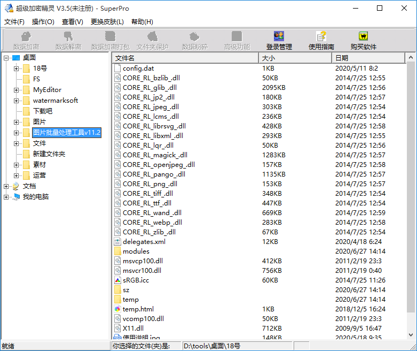Click the 购买软件 cart icon

point(363,36)
